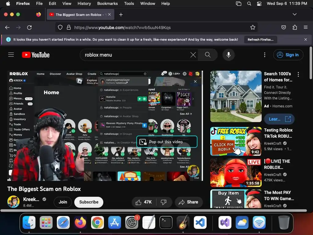Open KreekCraft channel avatar under video
Screen dimensions: 313x235
(x=13, y=202)
